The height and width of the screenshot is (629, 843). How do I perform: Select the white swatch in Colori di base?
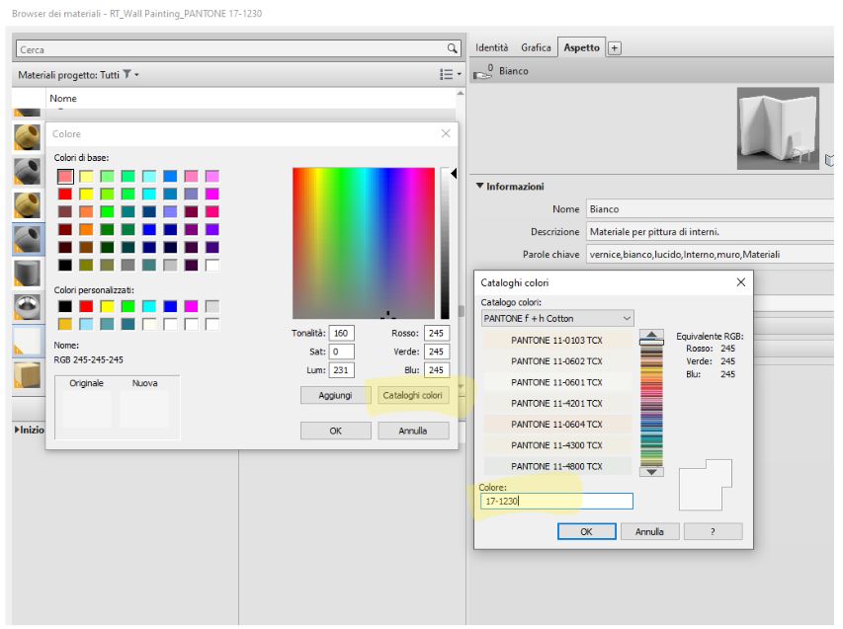pyautogui.click(x=212, y=265)
